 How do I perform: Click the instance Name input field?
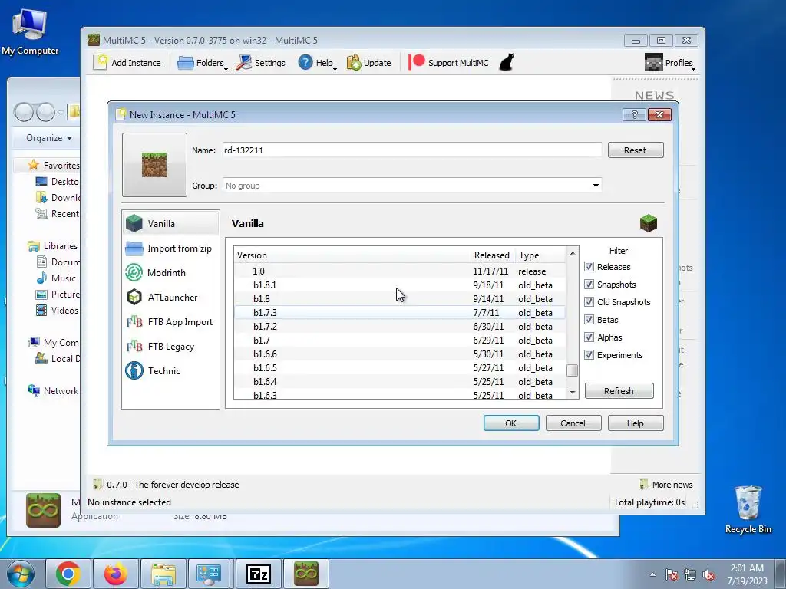tap(412, 150)
